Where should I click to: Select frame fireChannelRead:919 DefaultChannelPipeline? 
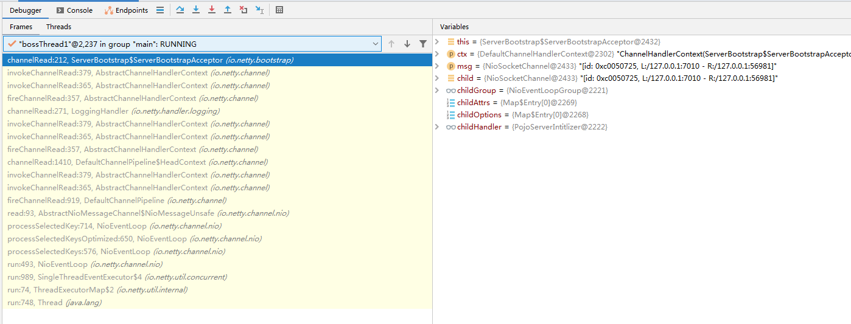coord(217,201)
